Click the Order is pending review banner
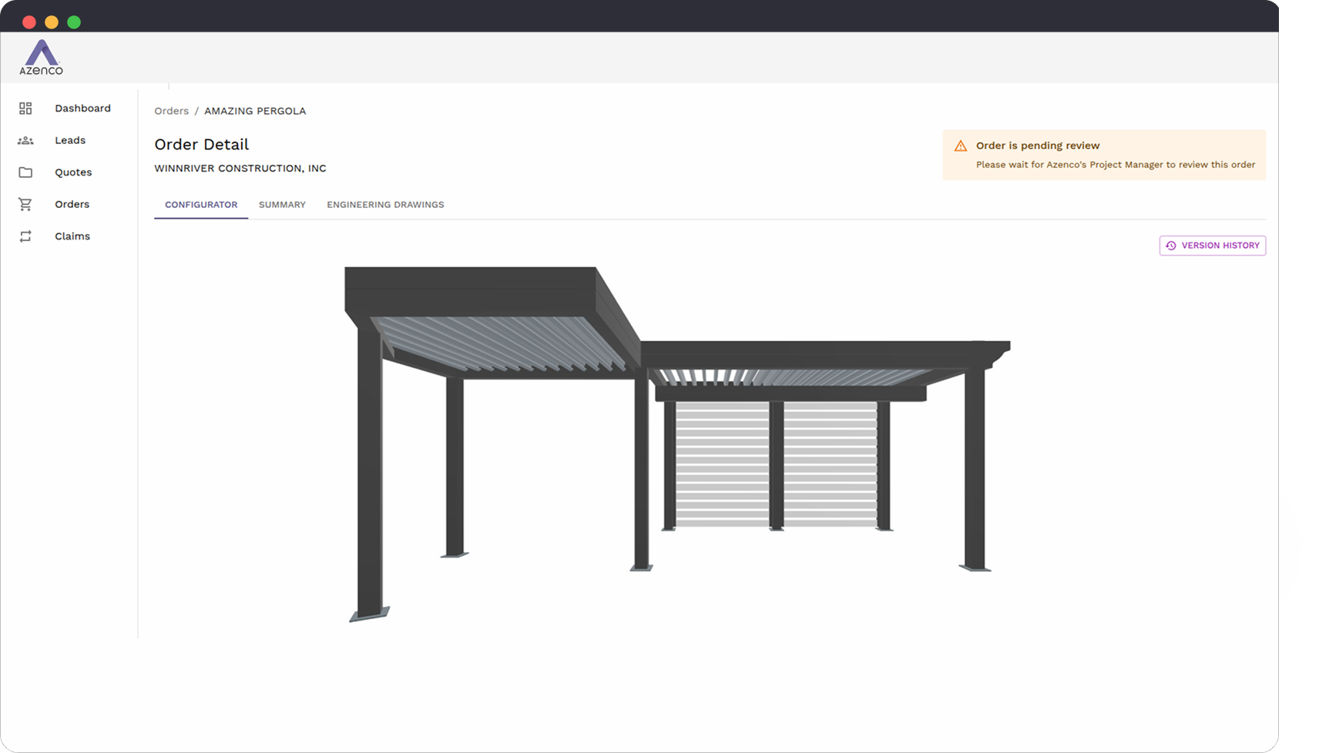Image resolution: width=1329 pixels, height=753 pixels. [1103, 154]
